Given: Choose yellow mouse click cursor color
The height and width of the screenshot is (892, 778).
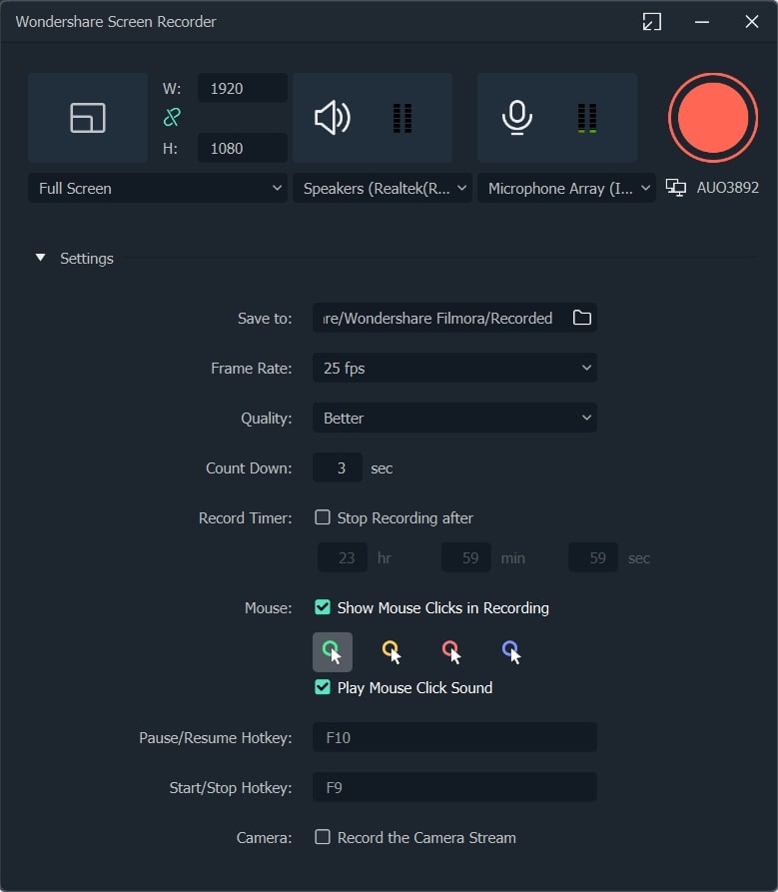Looking at the screenshot, I should (x=391, y=652).
